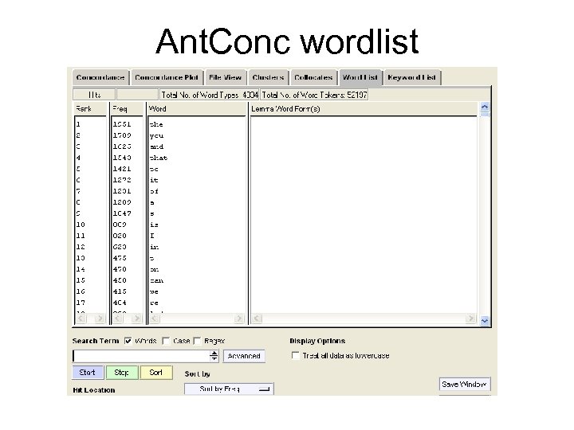574x430 pixels.
Task: Click Lemma column left scroll arrow
Action: point(257,319)
